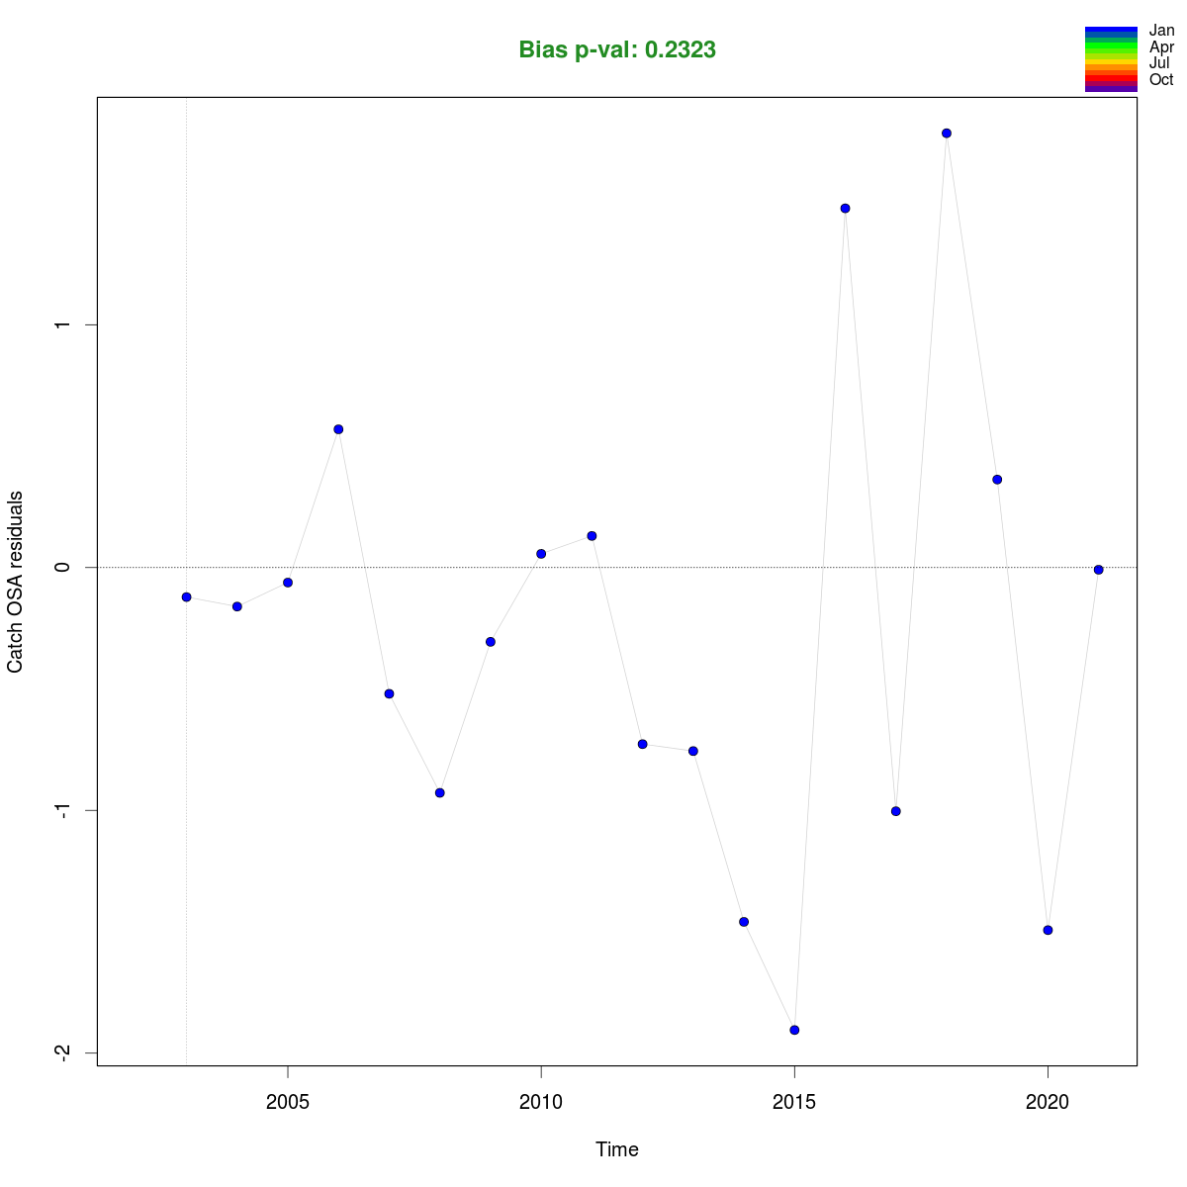
Task: Select the 2008 data point near -1
Action: coord(440,792)
